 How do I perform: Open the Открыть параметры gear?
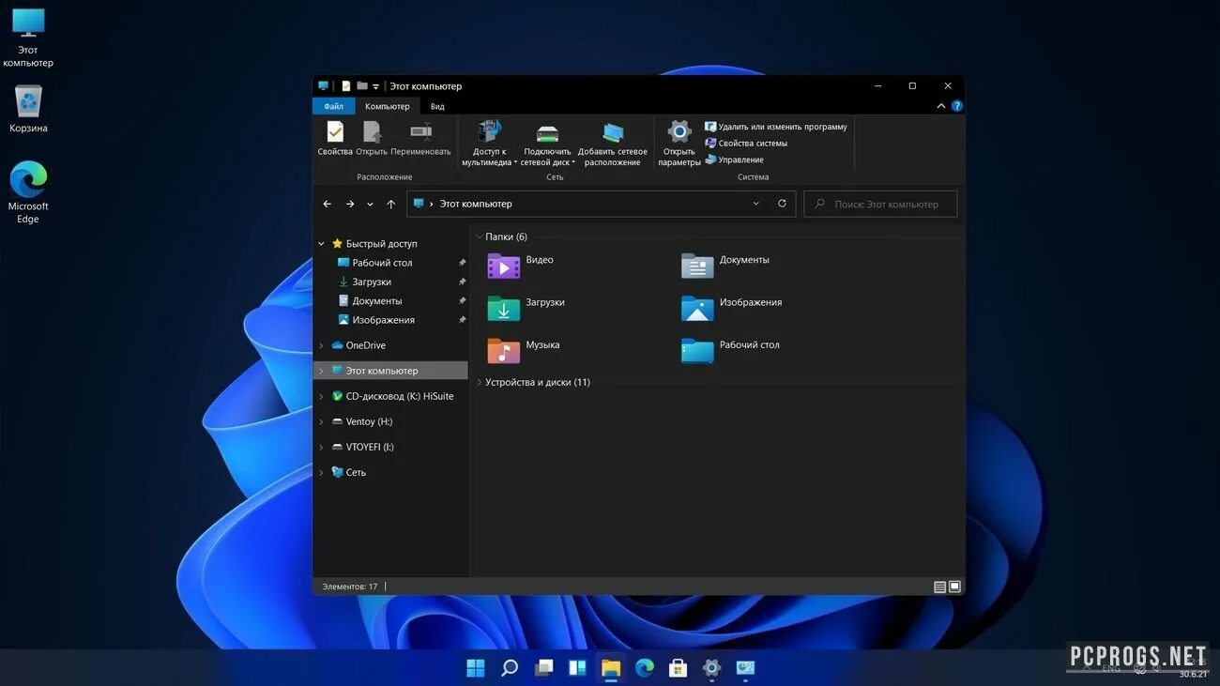tap(679, 144)
